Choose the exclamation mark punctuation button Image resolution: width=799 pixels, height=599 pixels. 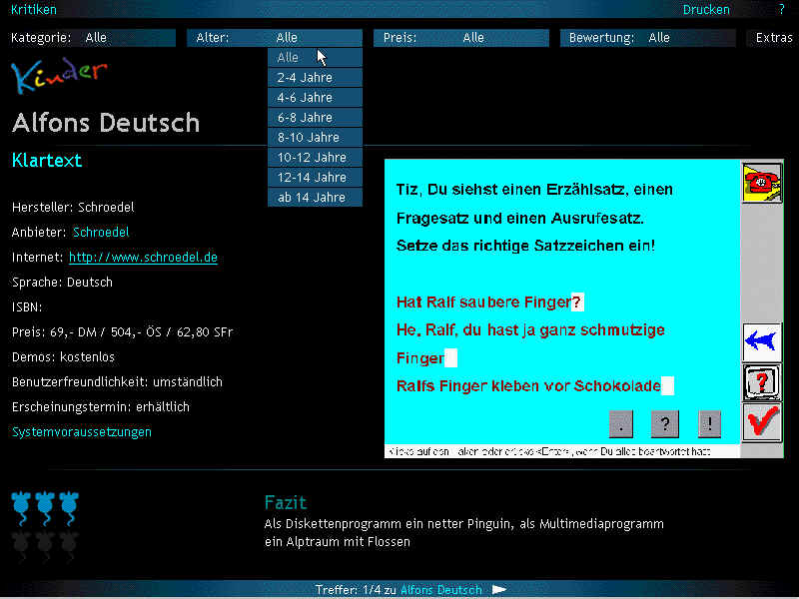709,424
